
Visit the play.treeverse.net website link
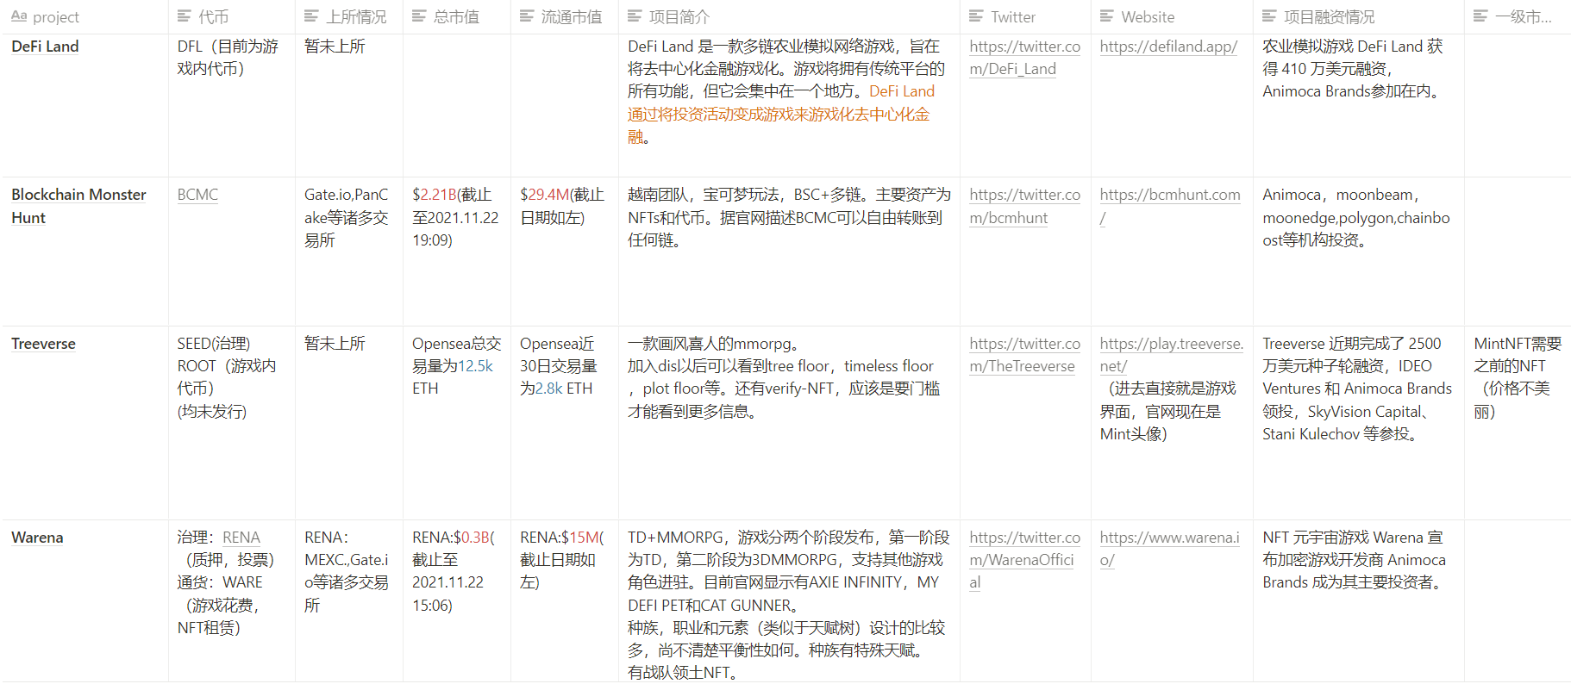[1172, 355]
